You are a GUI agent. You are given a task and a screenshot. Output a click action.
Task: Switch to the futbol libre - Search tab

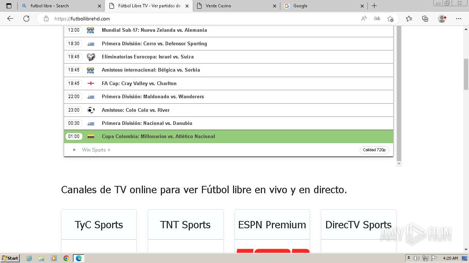pyautogui.click(x=61, y=6)
